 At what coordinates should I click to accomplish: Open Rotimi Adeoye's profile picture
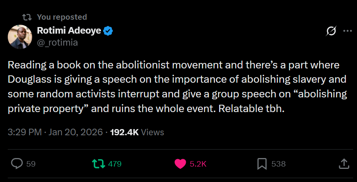(19, 37)
